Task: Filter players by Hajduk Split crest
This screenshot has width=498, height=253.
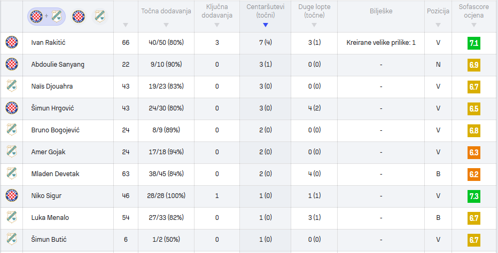Action: (x=79, y=16)
